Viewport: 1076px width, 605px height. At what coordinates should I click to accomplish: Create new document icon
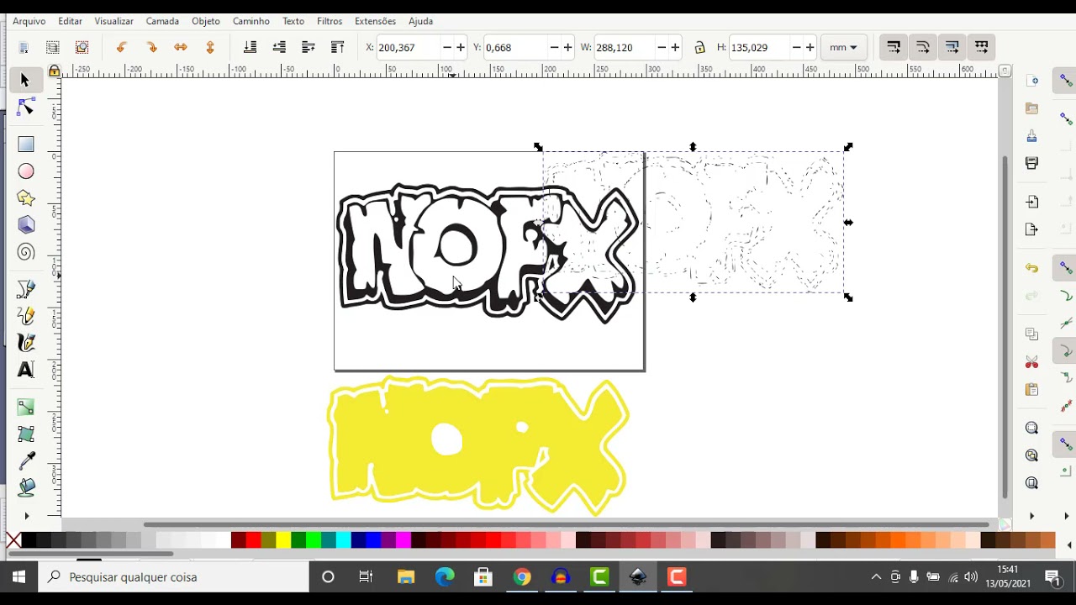tap(1032, 81)
